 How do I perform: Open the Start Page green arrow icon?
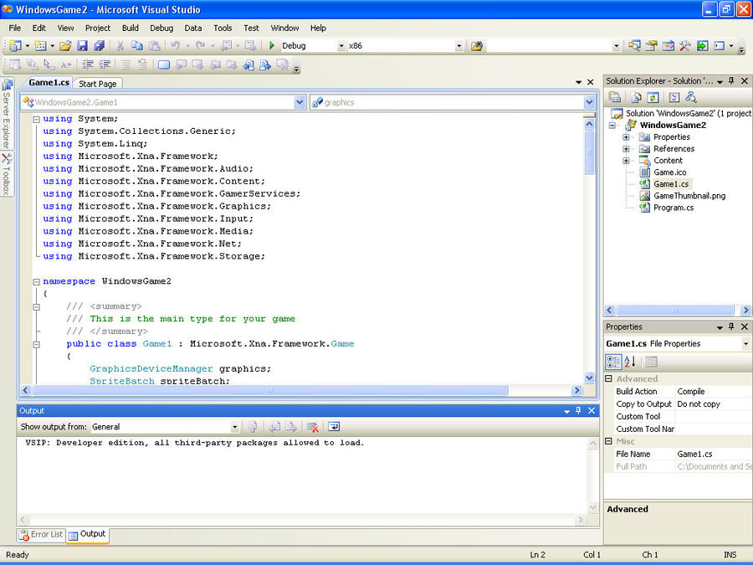click(702, 46)
